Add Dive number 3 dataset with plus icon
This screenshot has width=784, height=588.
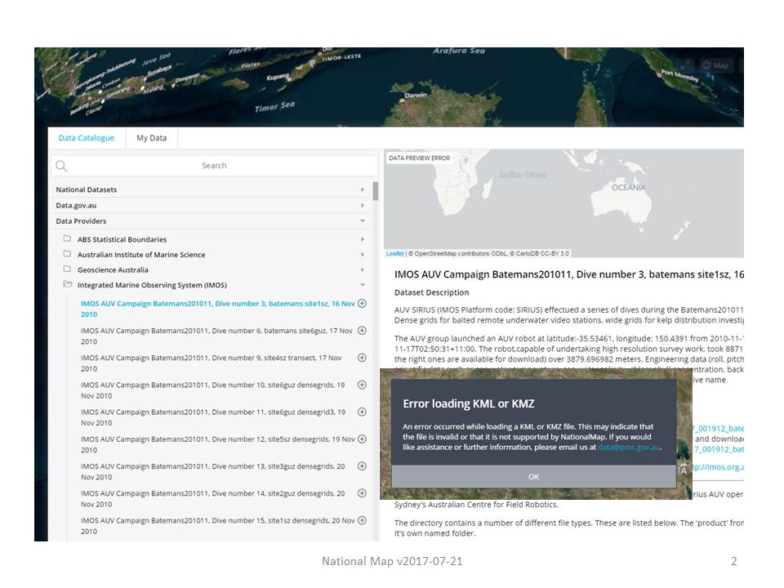[363, 304]
